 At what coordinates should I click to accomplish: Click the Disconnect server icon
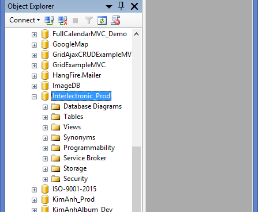coord(63,20)
